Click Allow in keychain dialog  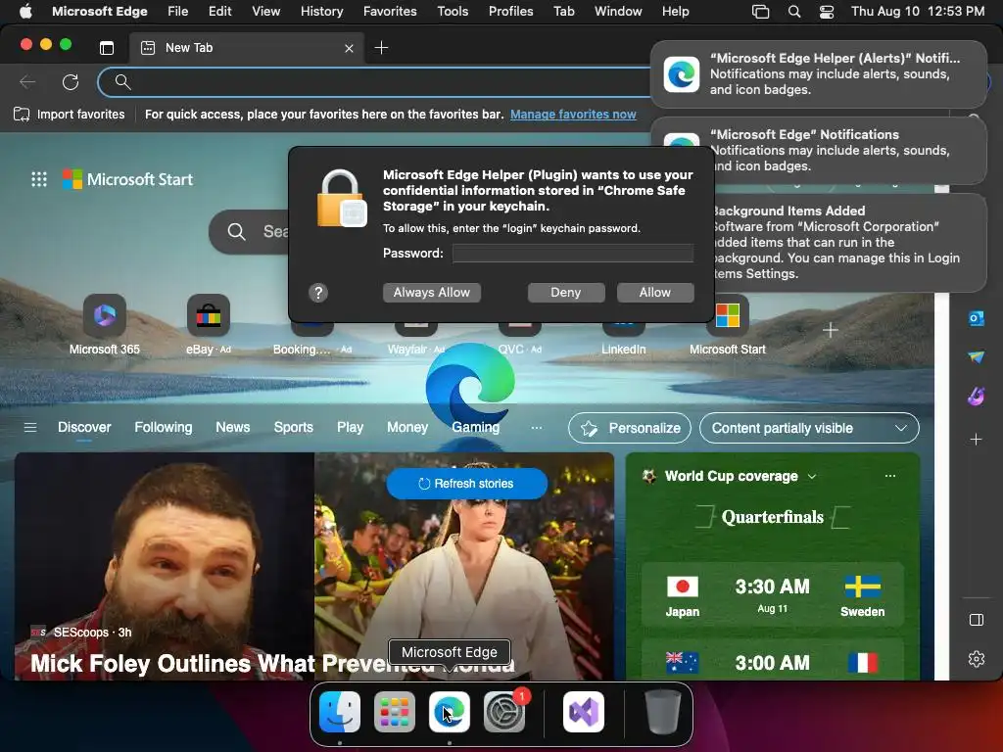pyautogui.click(x=655, y=292)
